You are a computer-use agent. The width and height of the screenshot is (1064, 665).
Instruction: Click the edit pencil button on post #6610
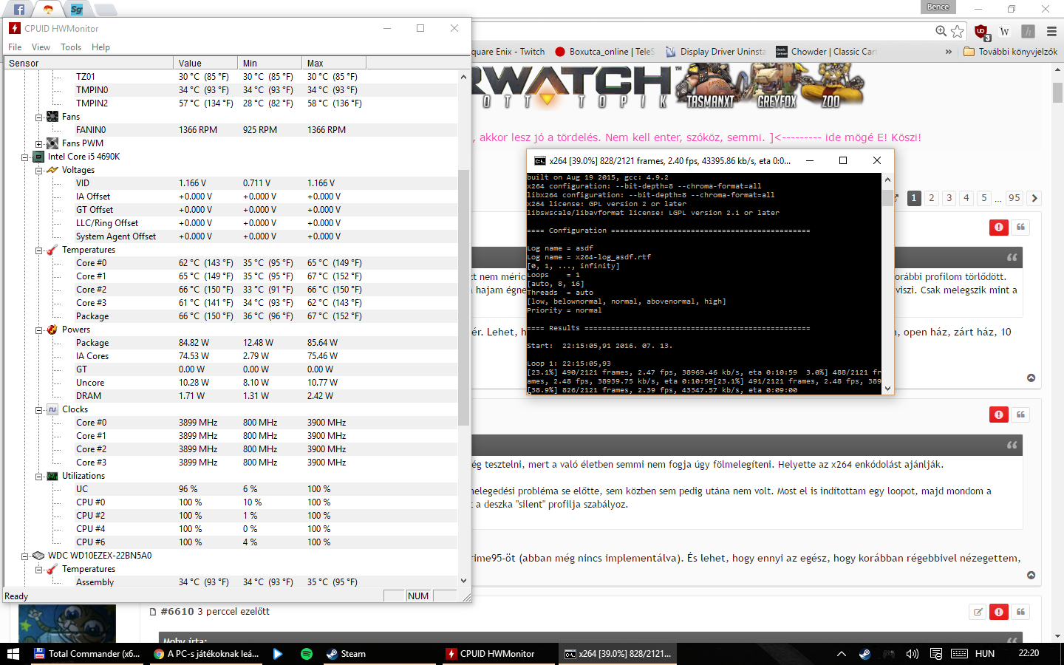(978, 612)
